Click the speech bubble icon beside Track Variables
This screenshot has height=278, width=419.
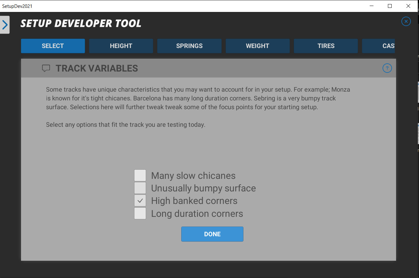[46, 68]
